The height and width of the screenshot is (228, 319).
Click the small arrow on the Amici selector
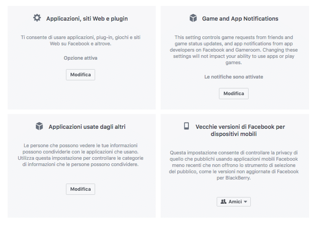pyautogui.click(x=245, y=202)
